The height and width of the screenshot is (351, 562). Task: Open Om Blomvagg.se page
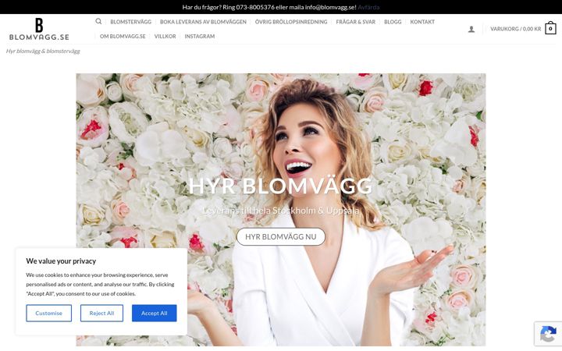point(123,36)
